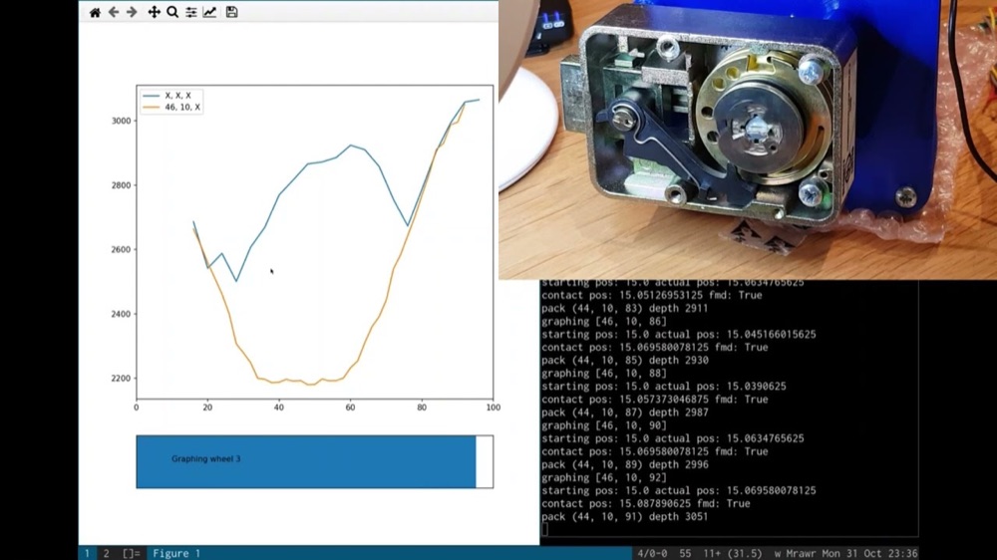Click the date 'Mon 31 Oct 23:36' clock
Image resolution: width=997 pixels, height=560 pixels.
[869, 554]
